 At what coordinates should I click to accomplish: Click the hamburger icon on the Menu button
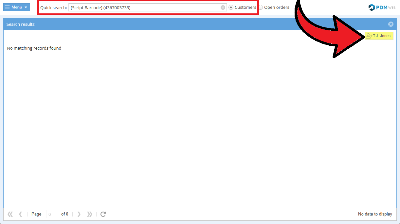point(7,7)
